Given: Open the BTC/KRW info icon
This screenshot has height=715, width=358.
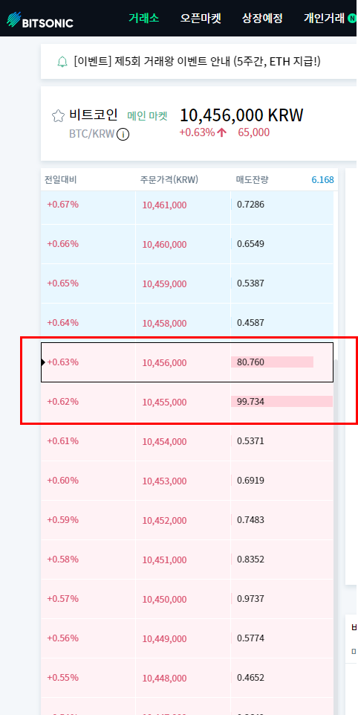Looking at the screenshot, I should [123, 135].
